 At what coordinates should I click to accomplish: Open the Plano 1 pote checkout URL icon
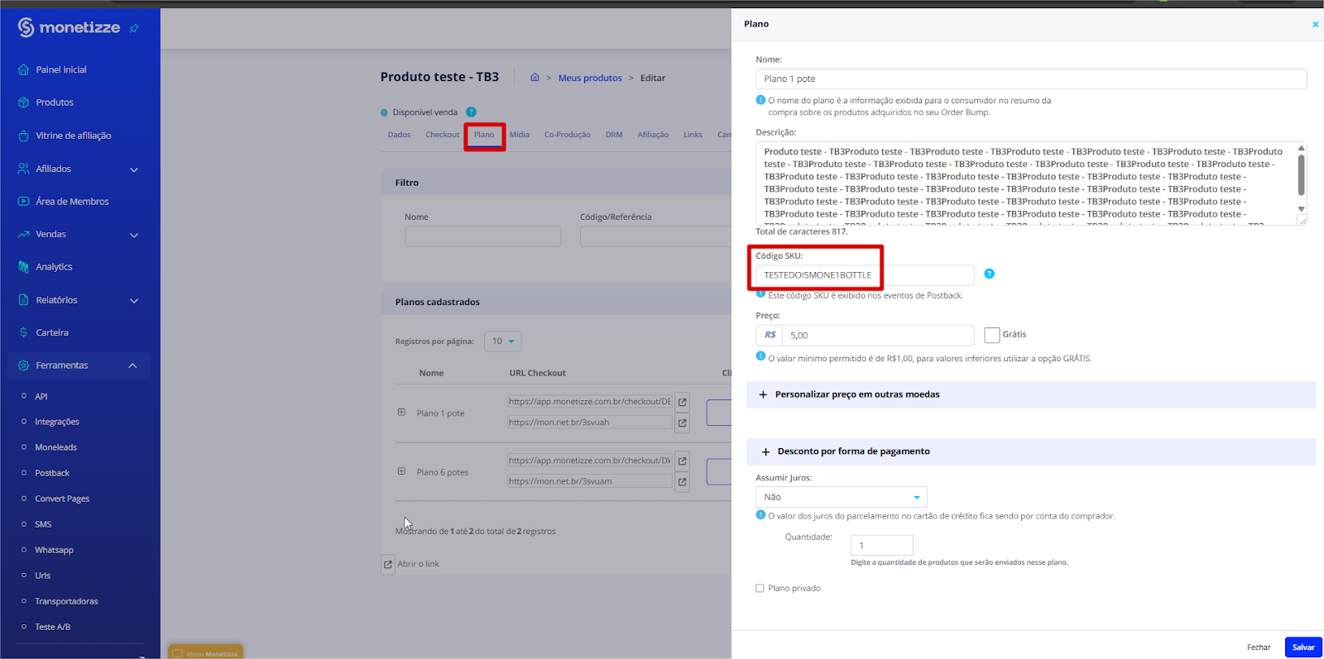tap(682, 402)
